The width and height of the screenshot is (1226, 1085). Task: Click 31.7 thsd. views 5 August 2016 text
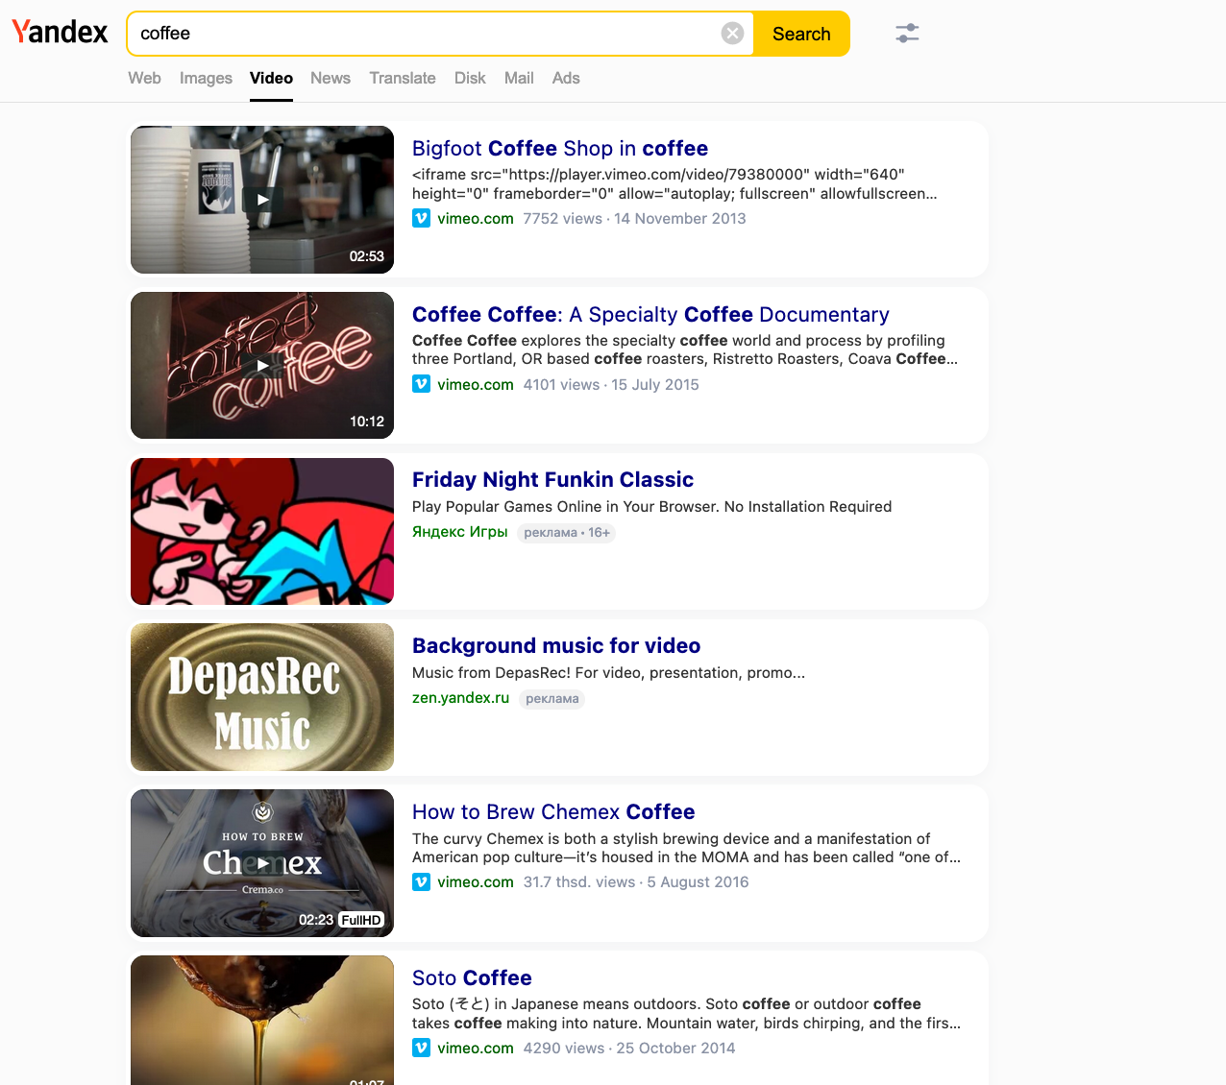pyautogui.click(x=636, y=881)
